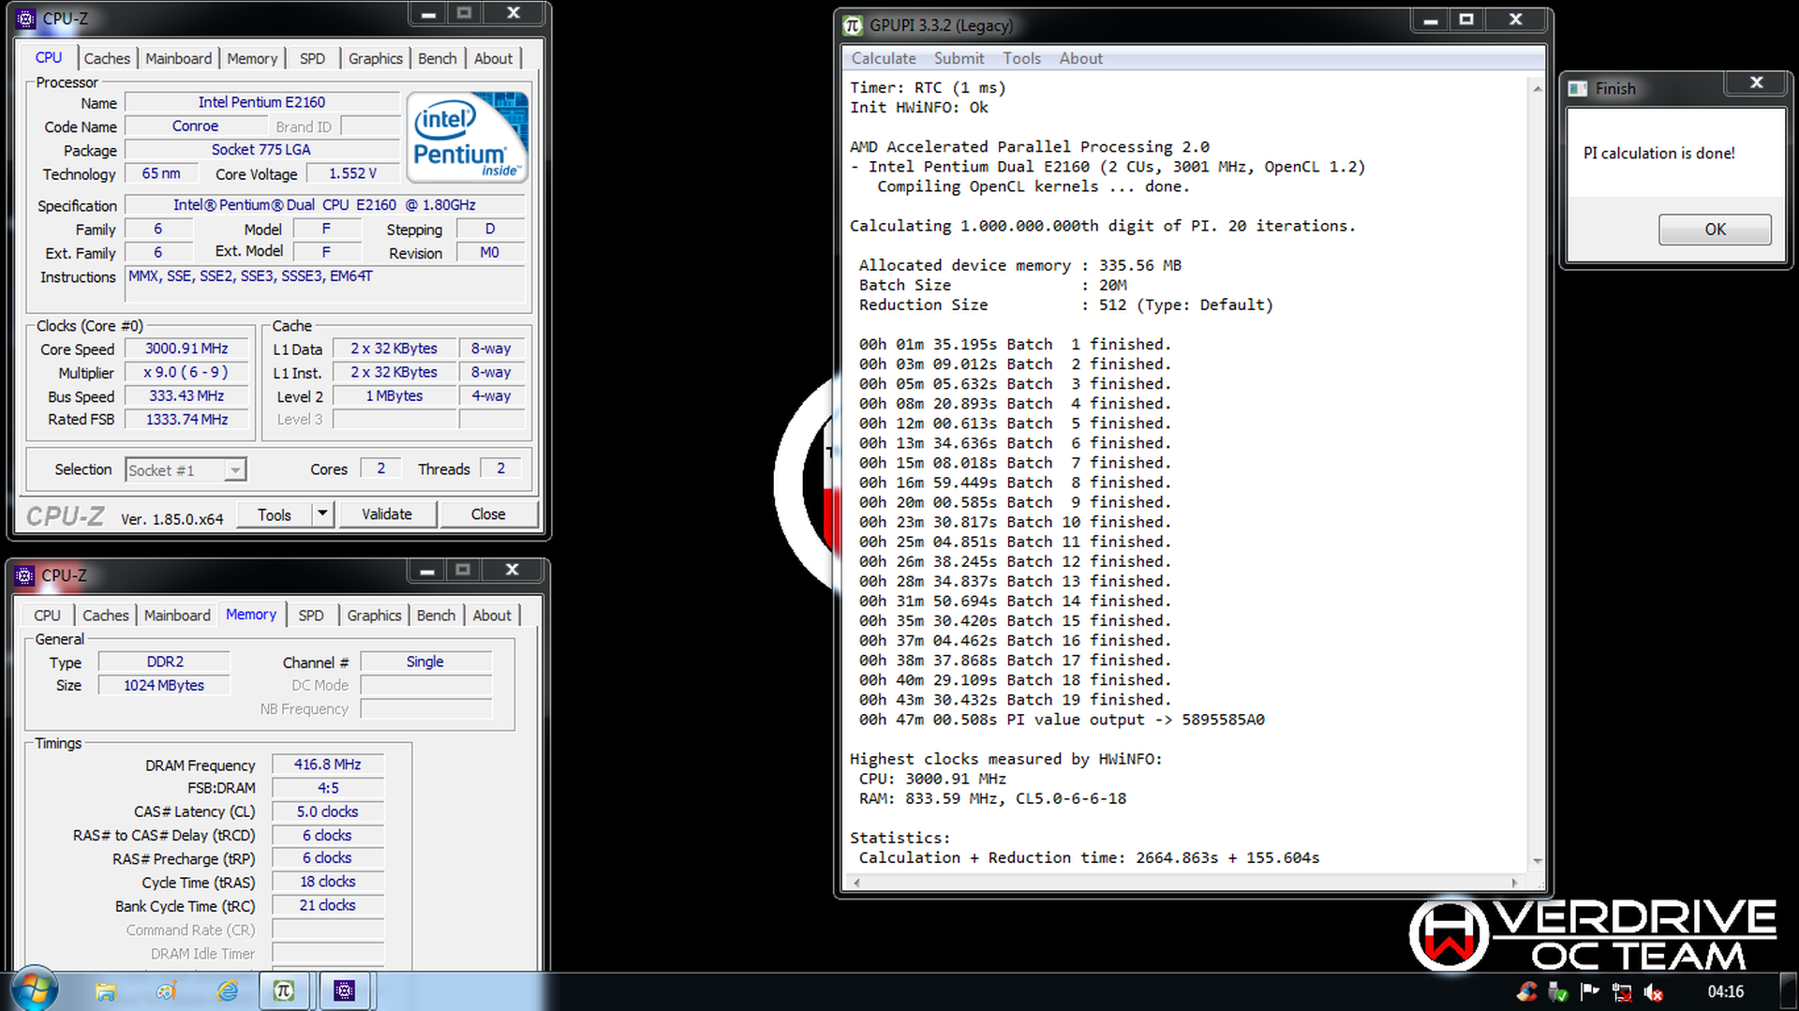Click the Close button in CPU-Z

(488, 514)
